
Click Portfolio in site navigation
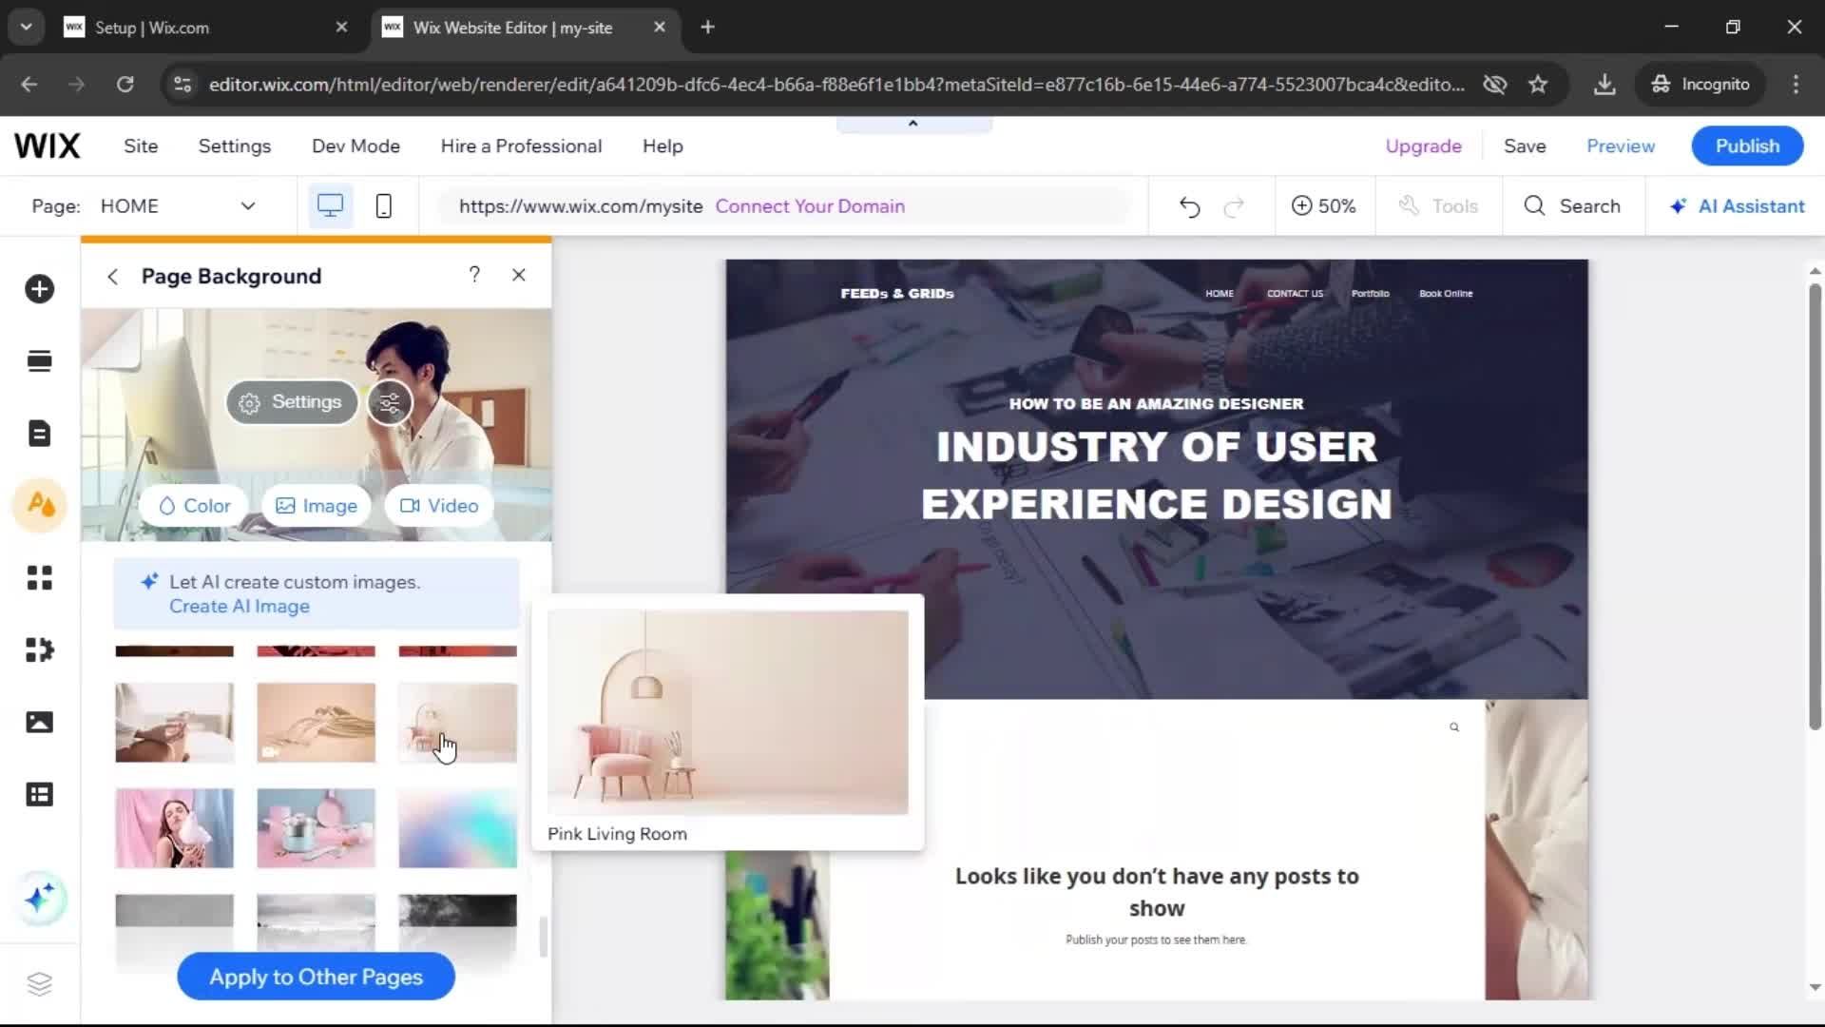pyautogui.click(x=1371, y=294)
